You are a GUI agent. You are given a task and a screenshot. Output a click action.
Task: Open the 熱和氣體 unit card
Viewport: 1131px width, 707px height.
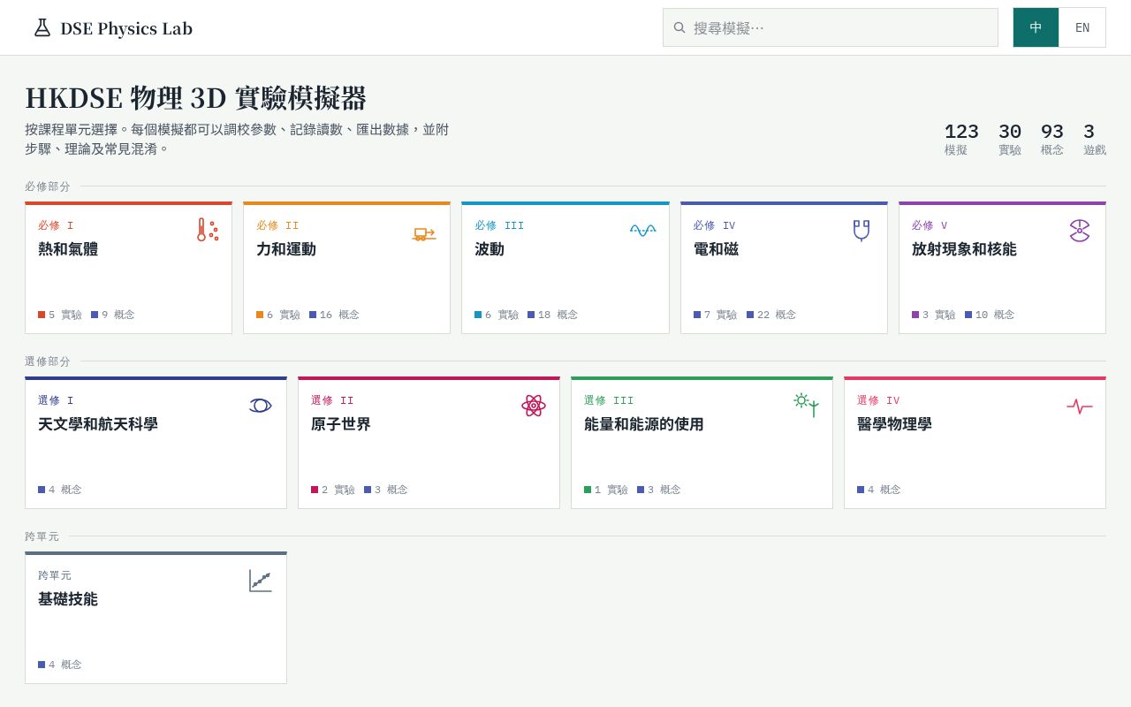point(128,268)
